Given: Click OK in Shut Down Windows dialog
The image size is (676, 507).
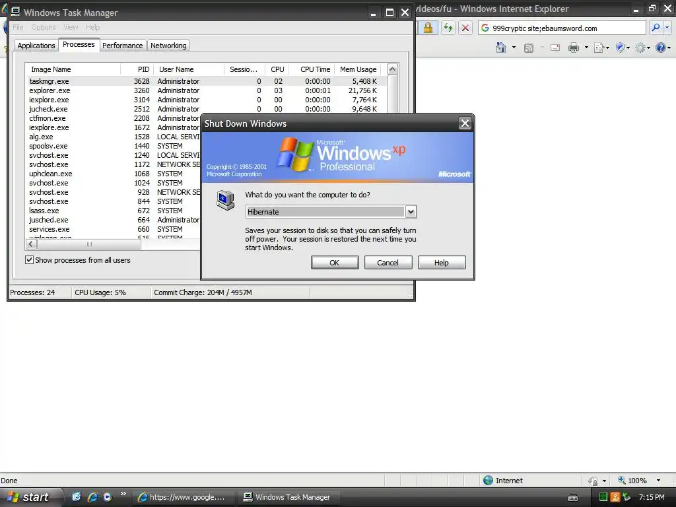Looking at the screenshot, I should click(335, 263).
